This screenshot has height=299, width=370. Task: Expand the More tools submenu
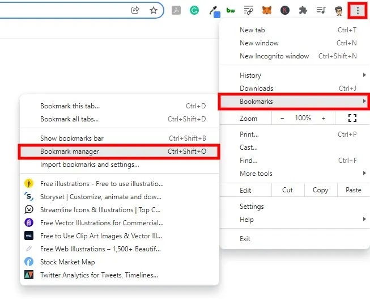point(295,174)
